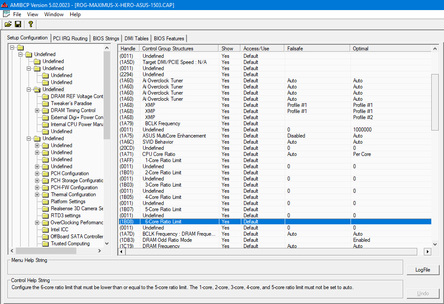Click the Platform Settings folder icon
The image size is (444, 304).
point(45,201)
